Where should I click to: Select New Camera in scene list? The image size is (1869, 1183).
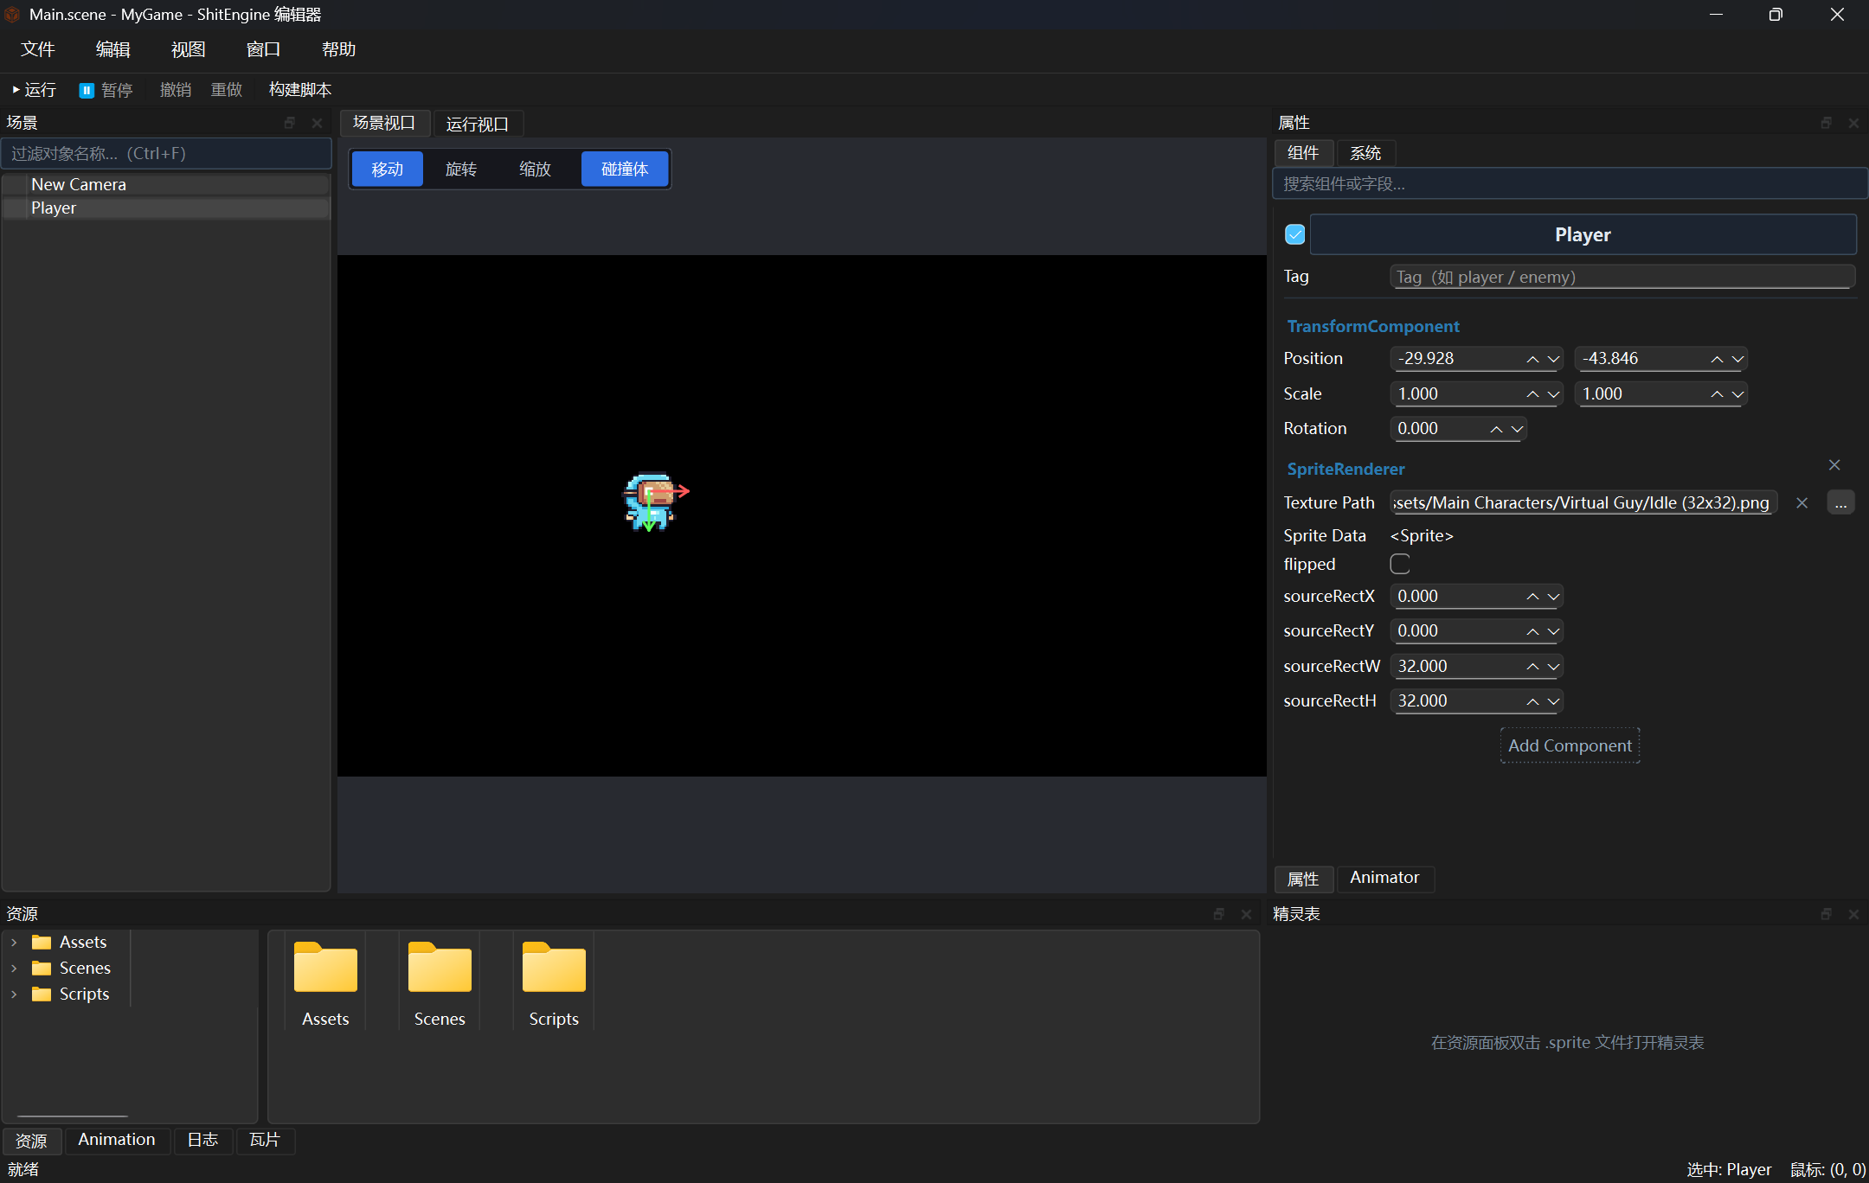[166, 184]
